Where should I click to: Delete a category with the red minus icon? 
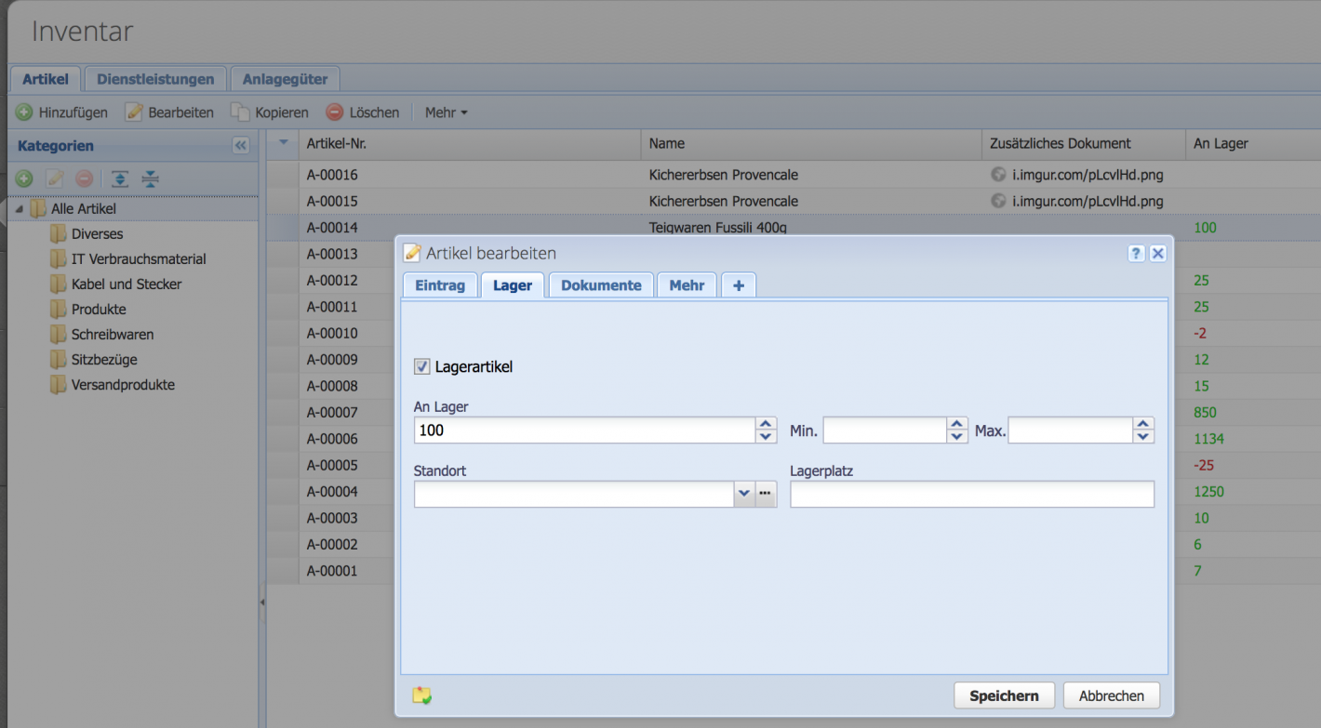[x=83, y=178]
